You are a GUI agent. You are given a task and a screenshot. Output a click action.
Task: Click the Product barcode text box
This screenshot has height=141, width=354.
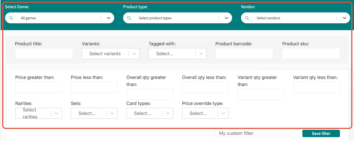click(244, 54)
